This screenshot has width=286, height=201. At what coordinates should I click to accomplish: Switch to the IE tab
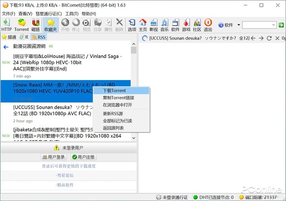24,37
